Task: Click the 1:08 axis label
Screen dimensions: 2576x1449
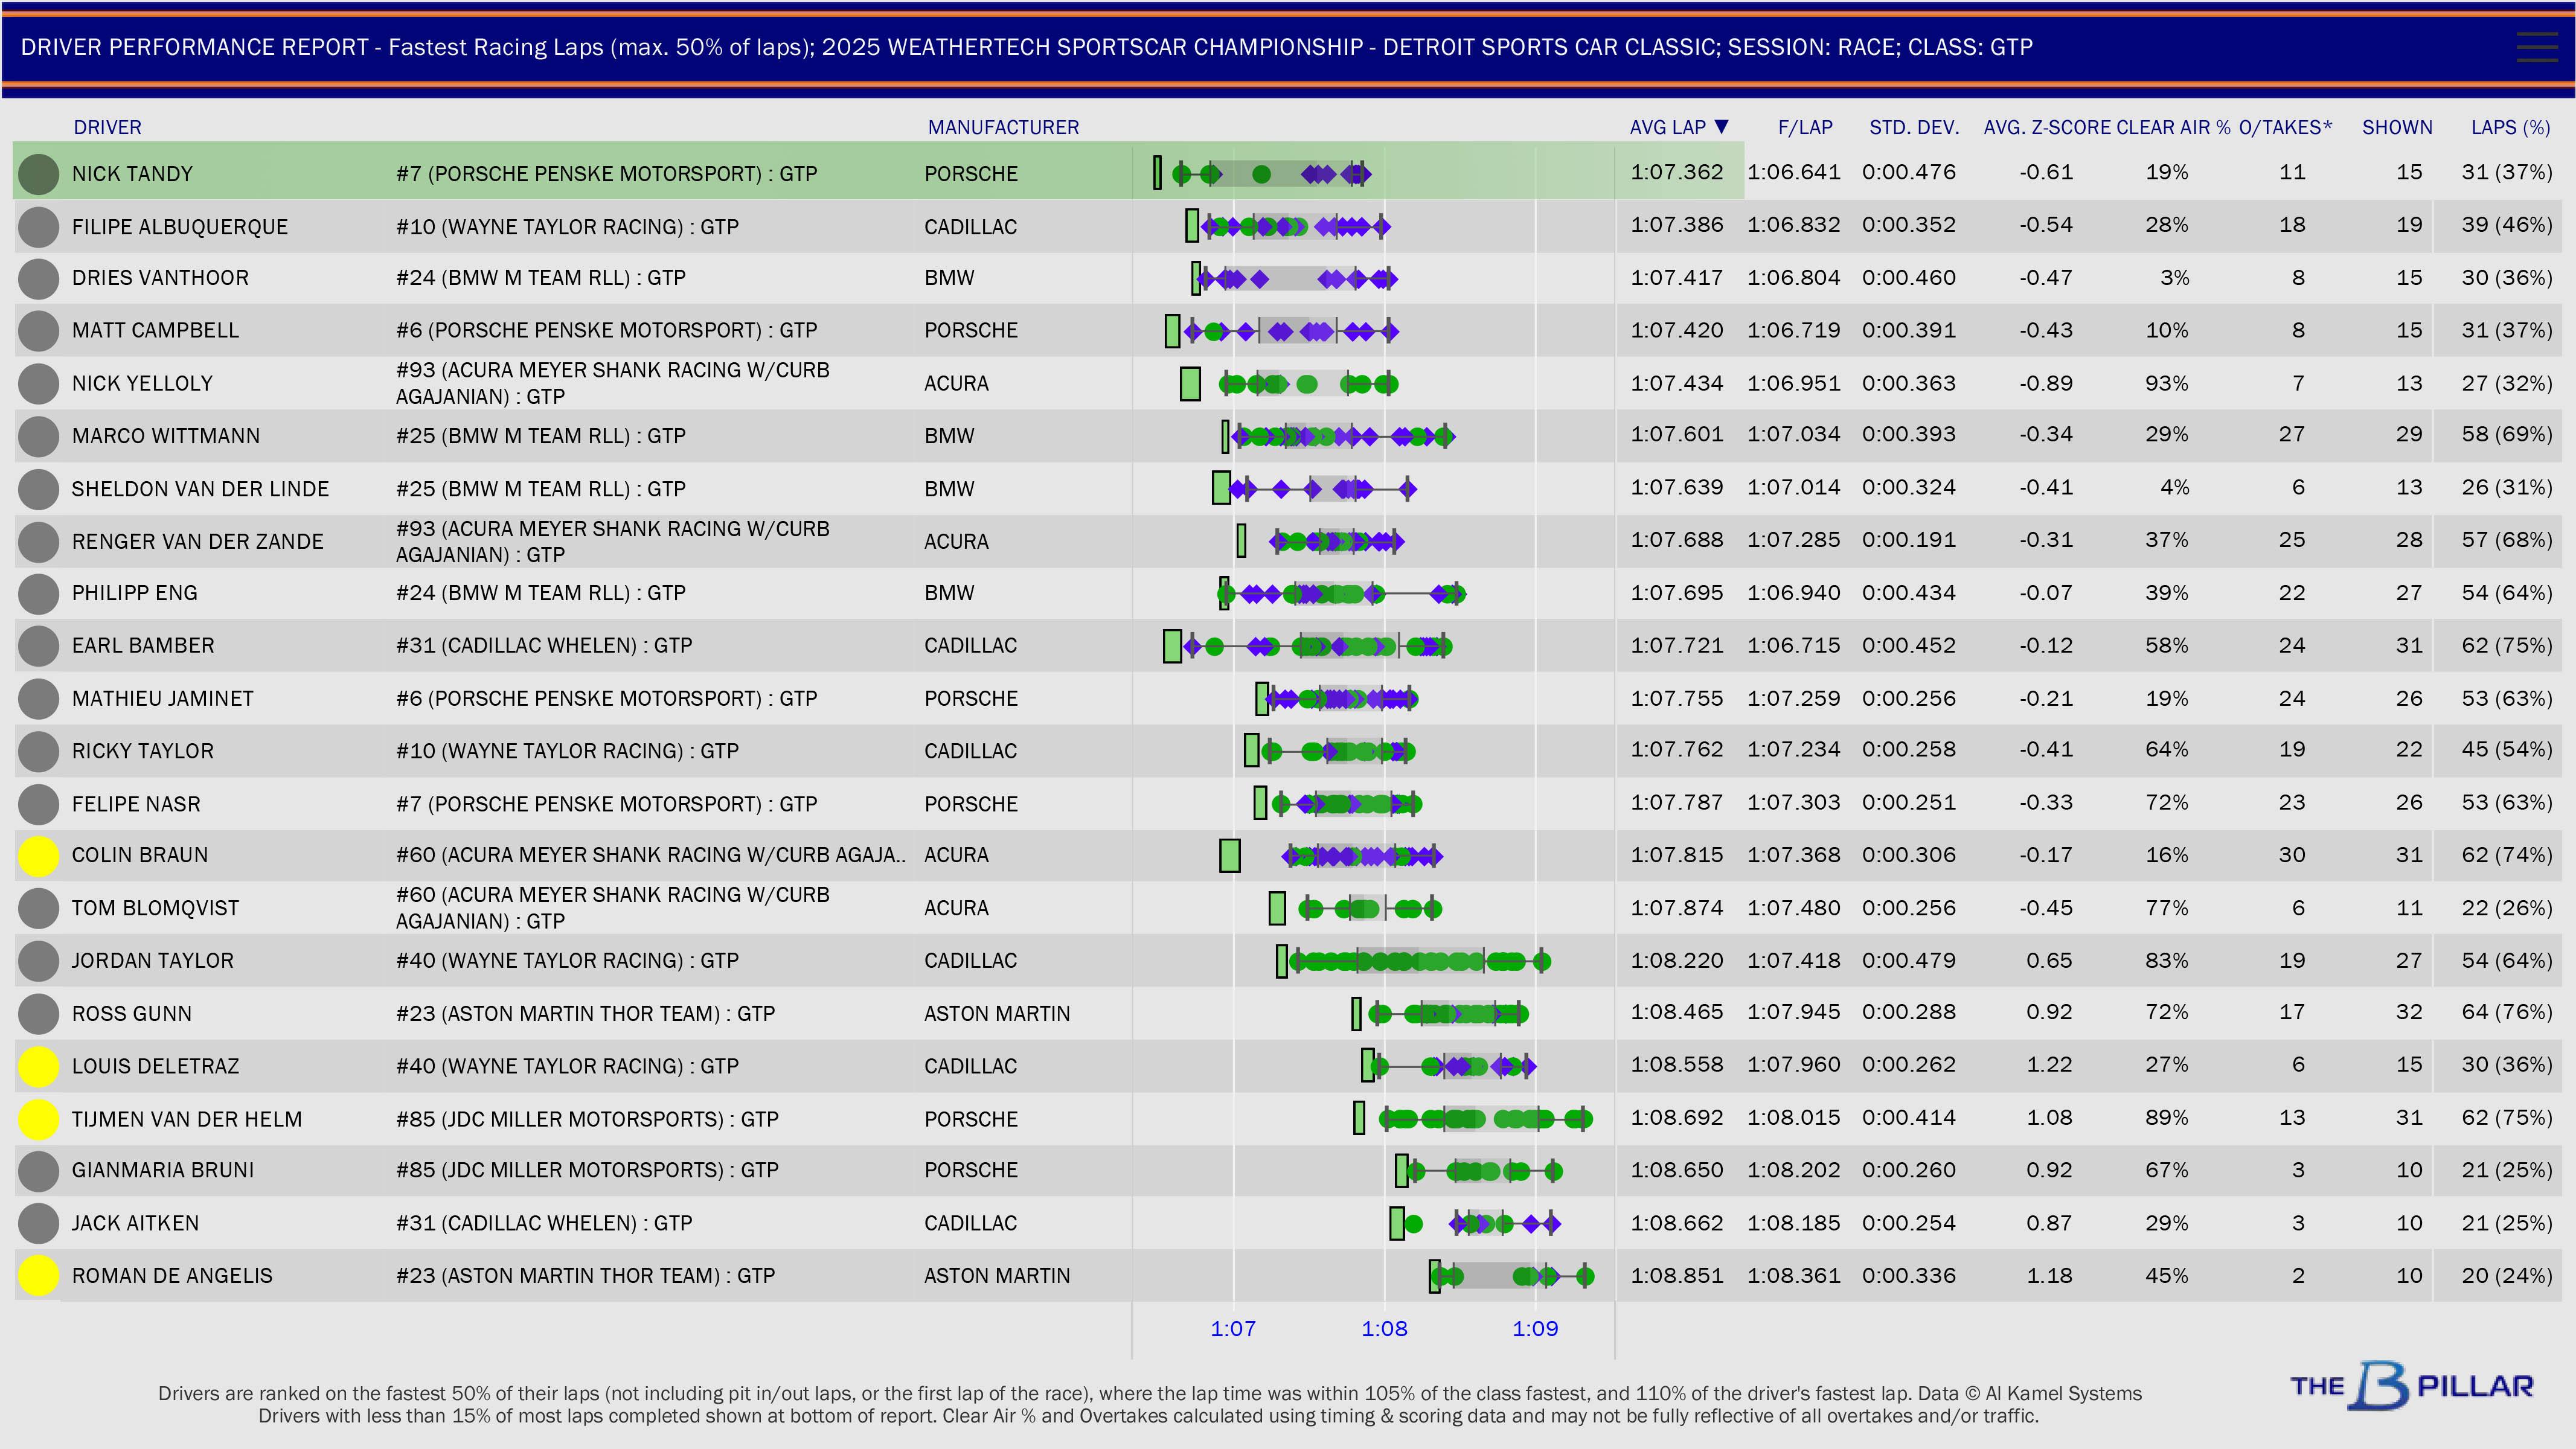Action: [x=1384, y=1329]
